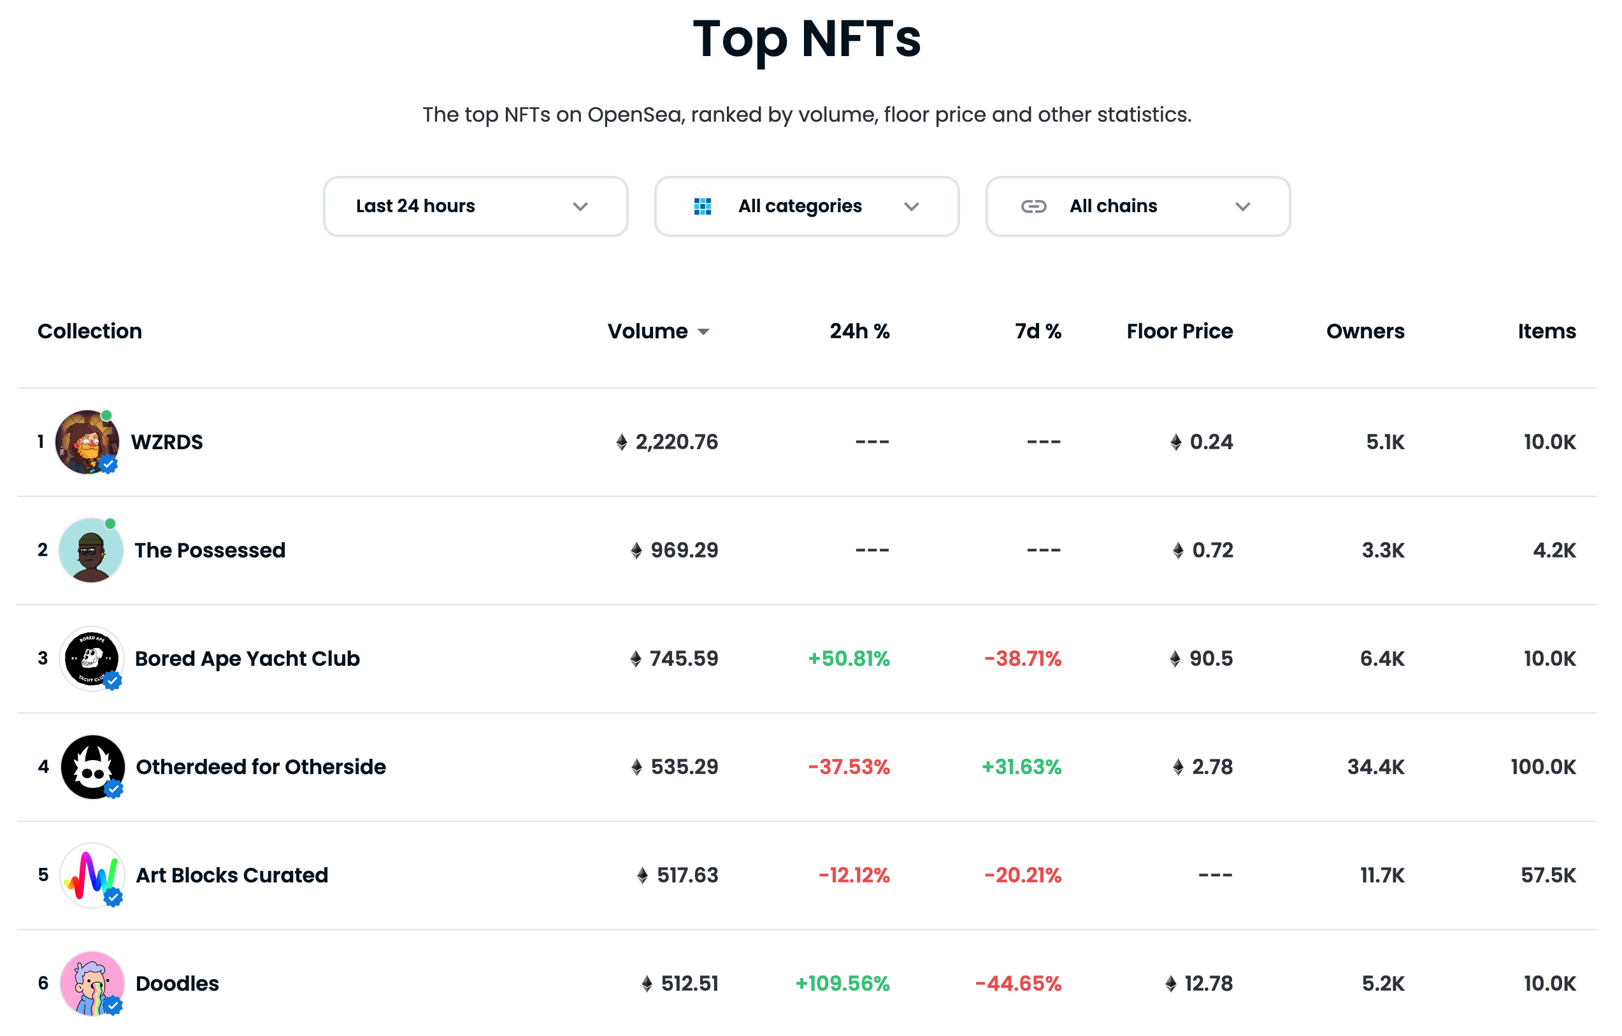Open the Last 24 hours dropdown
This screenshot has width=1622, height=1036.
coord(475,207)
